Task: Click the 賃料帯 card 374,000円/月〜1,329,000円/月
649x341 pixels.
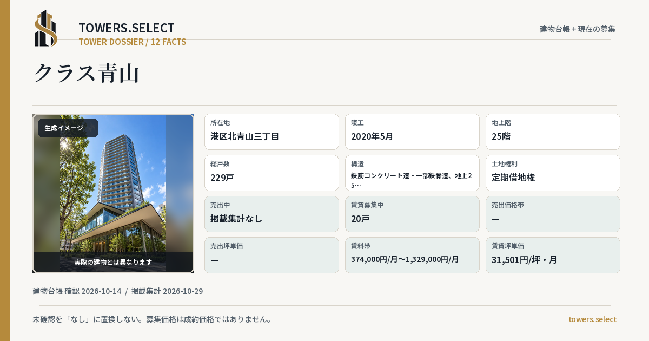Action: [x=412, y=255]
